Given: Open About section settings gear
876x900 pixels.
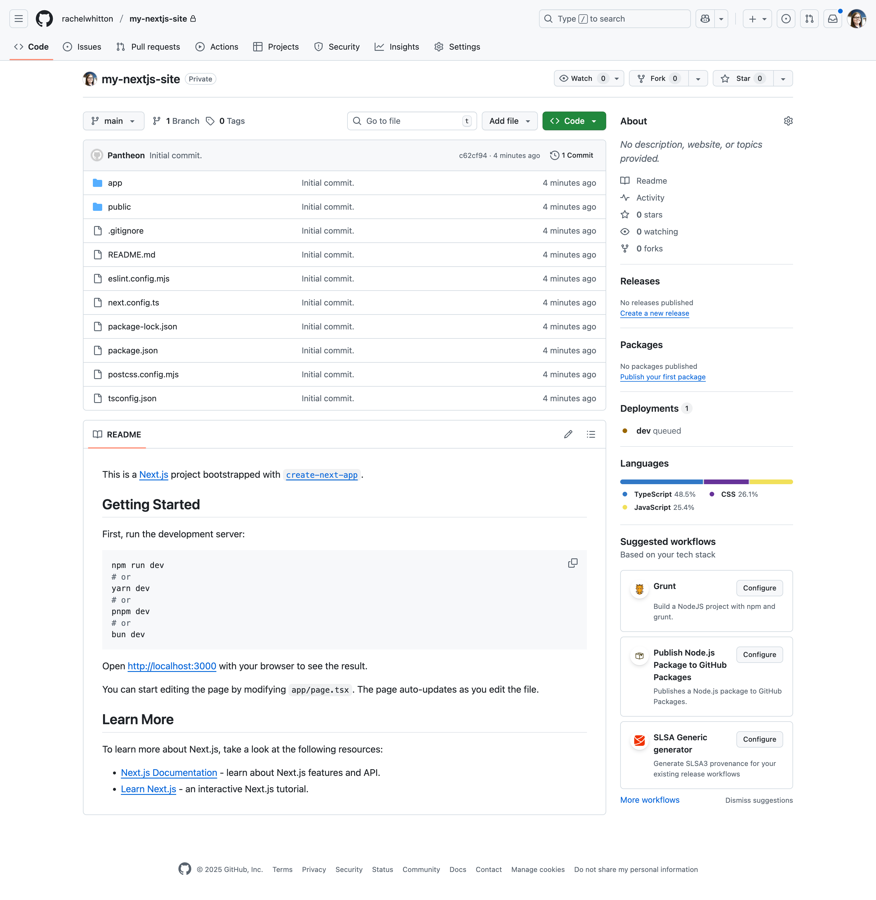Looking at the screenshot, I should coord(789,121).
